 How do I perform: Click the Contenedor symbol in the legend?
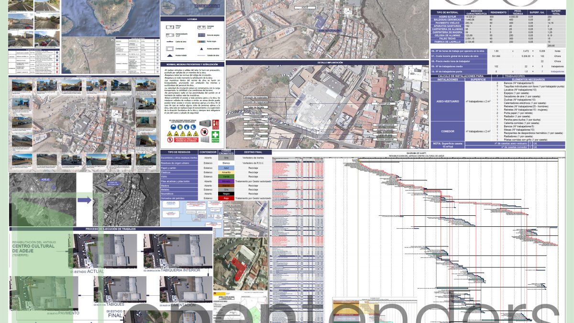coord(171,49)
